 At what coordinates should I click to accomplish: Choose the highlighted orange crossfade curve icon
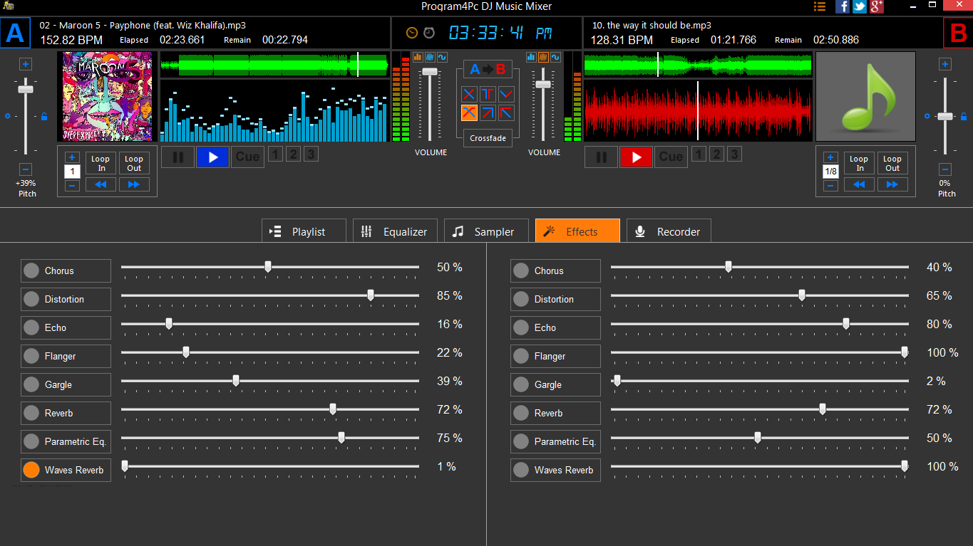click(x=469, y=112)
